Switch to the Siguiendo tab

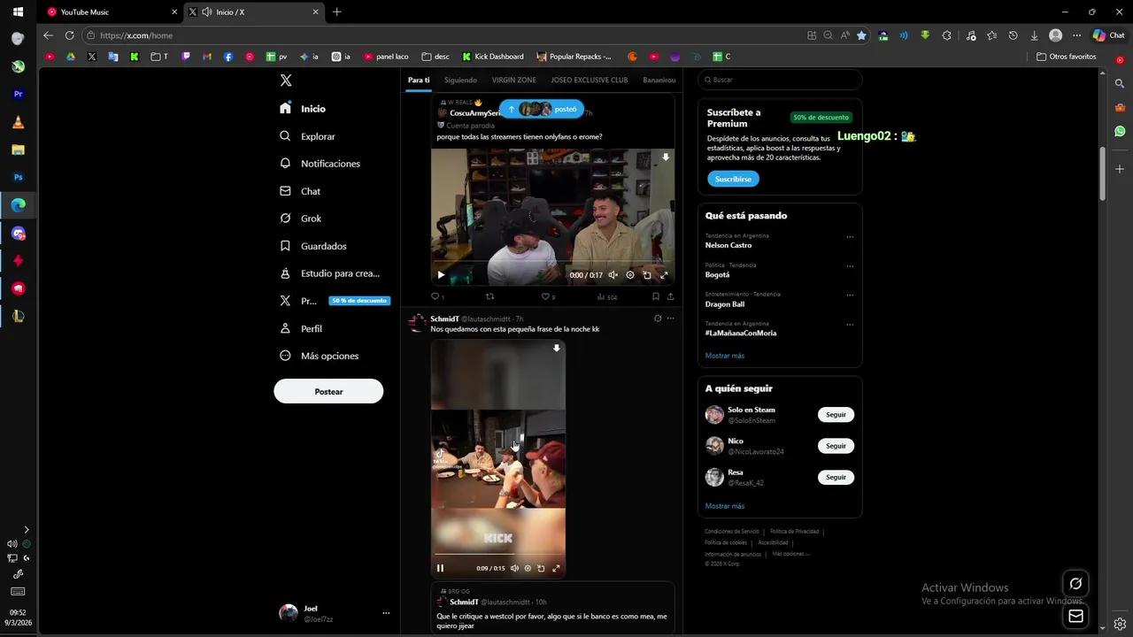(460, 80)
